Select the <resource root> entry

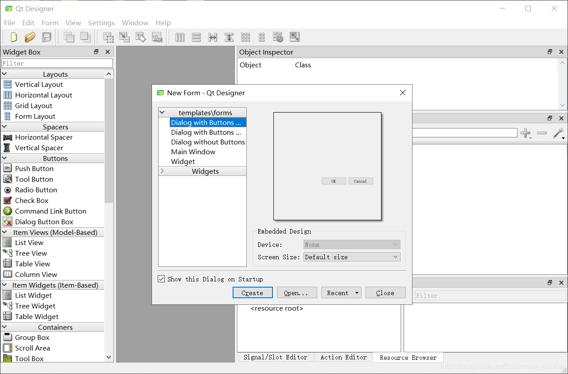click(277, 308)
